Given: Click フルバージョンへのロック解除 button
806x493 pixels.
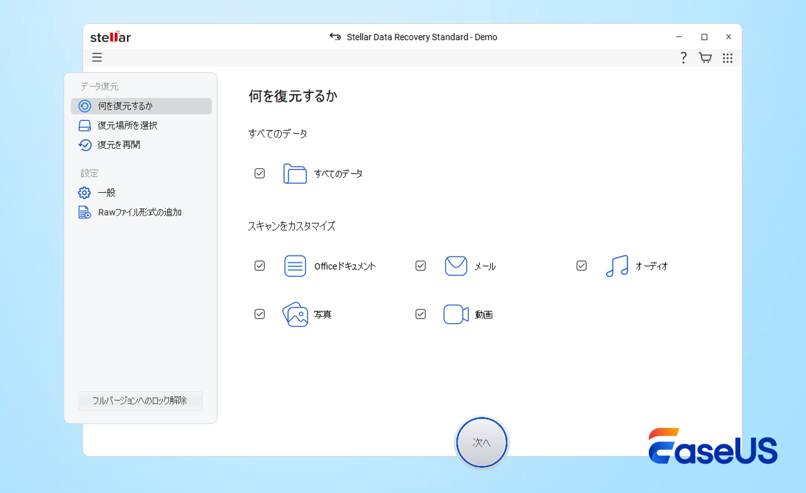Looking at the screenshot, I should (140, 401).
